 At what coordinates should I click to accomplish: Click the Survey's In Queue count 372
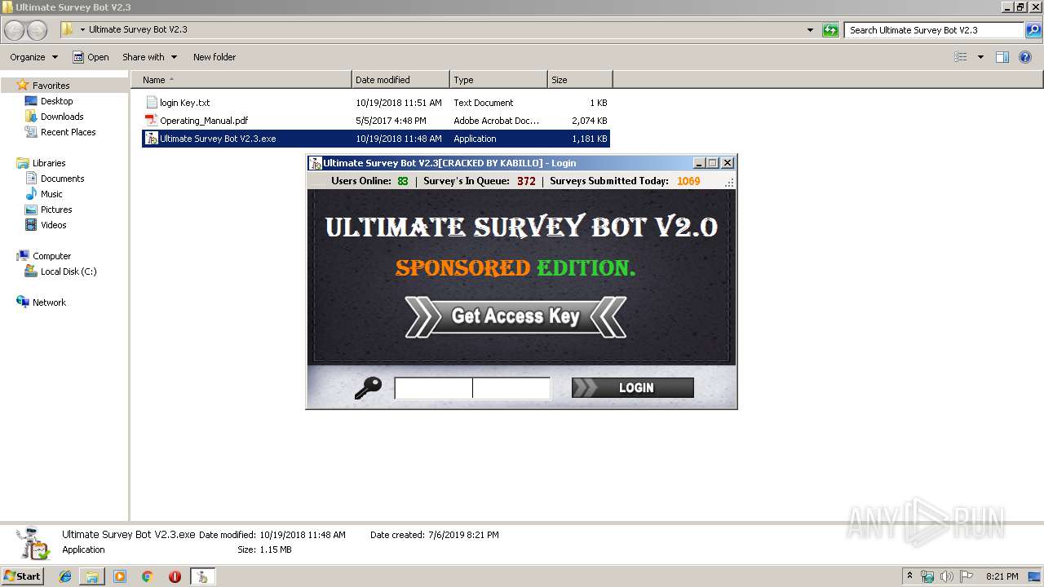(x=526, y=181)
